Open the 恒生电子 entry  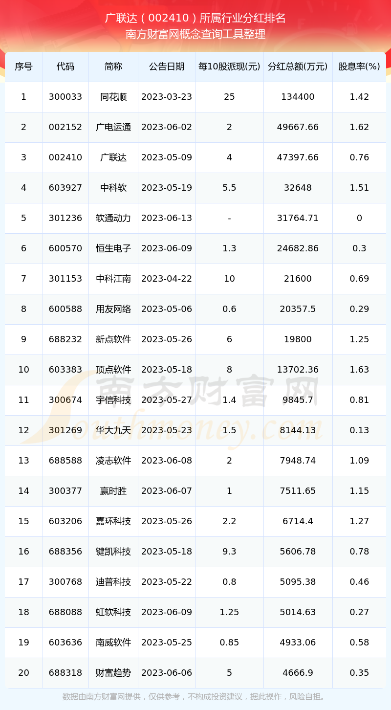[113, 248]
